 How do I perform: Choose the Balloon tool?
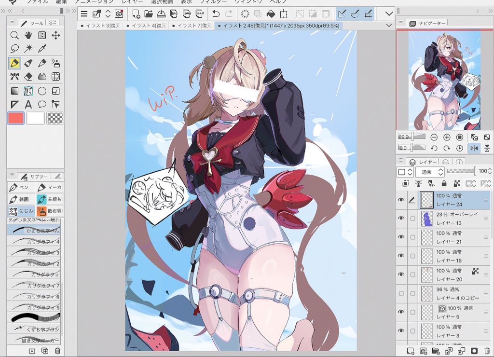[42, 104]
